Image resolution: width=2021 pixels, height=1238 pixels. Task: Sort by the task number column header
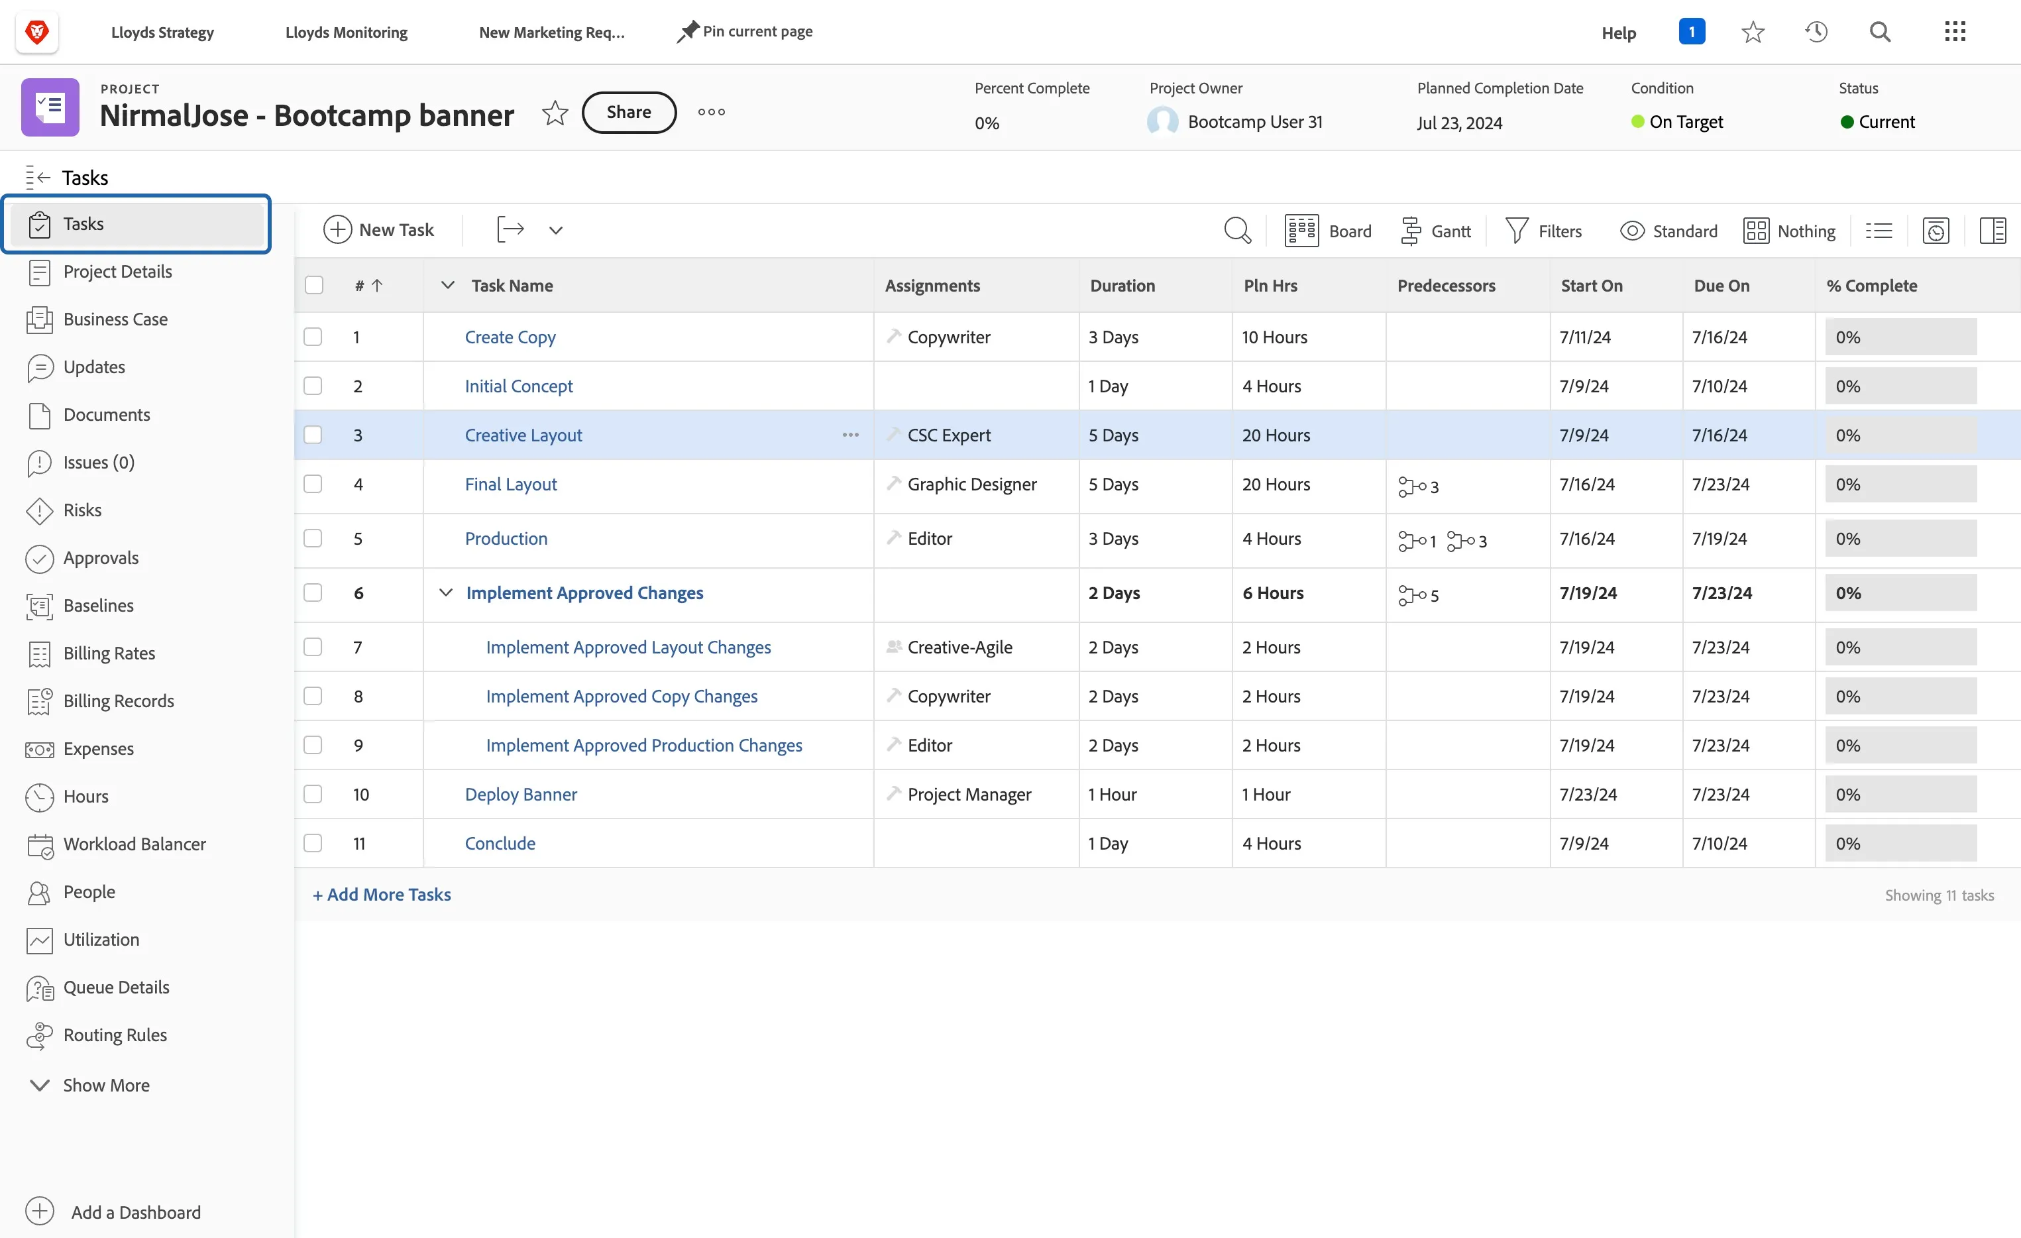(368, 286)
